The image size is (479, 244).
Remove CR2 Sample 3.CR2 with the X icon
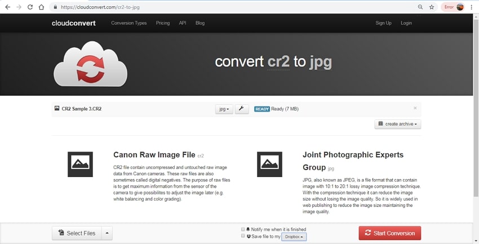pyautogui.click(x=415, y=108)
